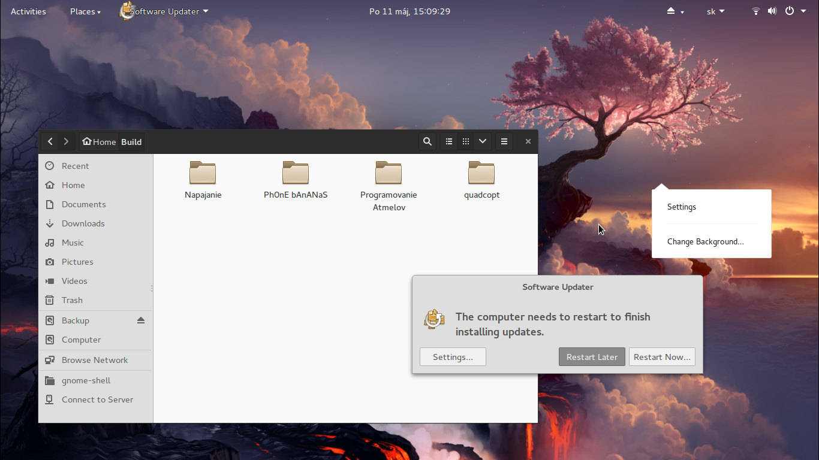Open search with the magnifier icon
Image resolution: width=819 pixels, height=460 pixels.
tap(427, 142)
